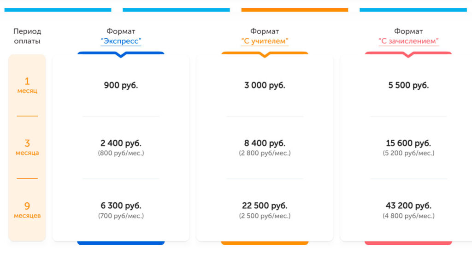Click the 3 000 руб. teacher price
The height and width of the screenshot is (253, 472).
pyautogui.click(x=265, y=85)
